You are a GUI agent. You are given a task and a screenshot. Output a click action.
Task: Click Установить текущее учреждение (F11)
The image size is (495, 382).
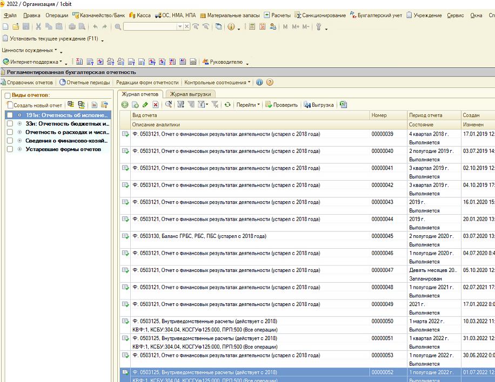(50, 38)
